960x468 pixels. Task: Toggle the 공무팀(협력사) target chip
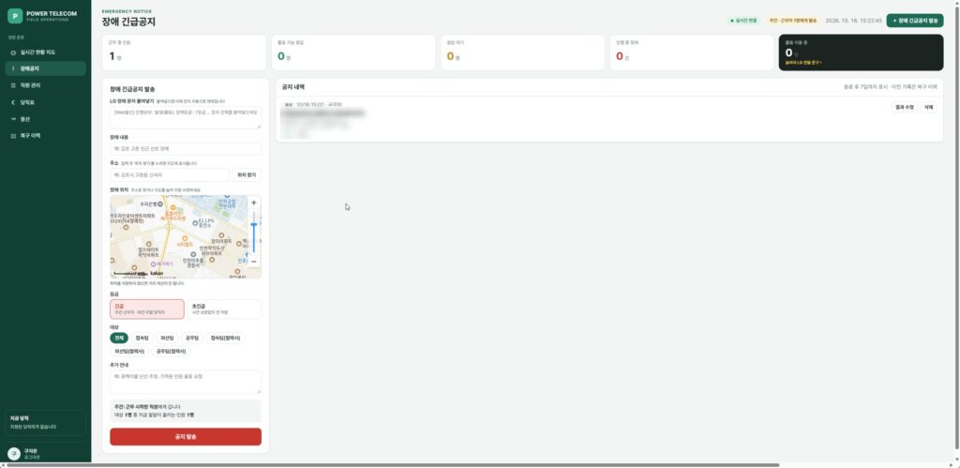tap(172, 352)
